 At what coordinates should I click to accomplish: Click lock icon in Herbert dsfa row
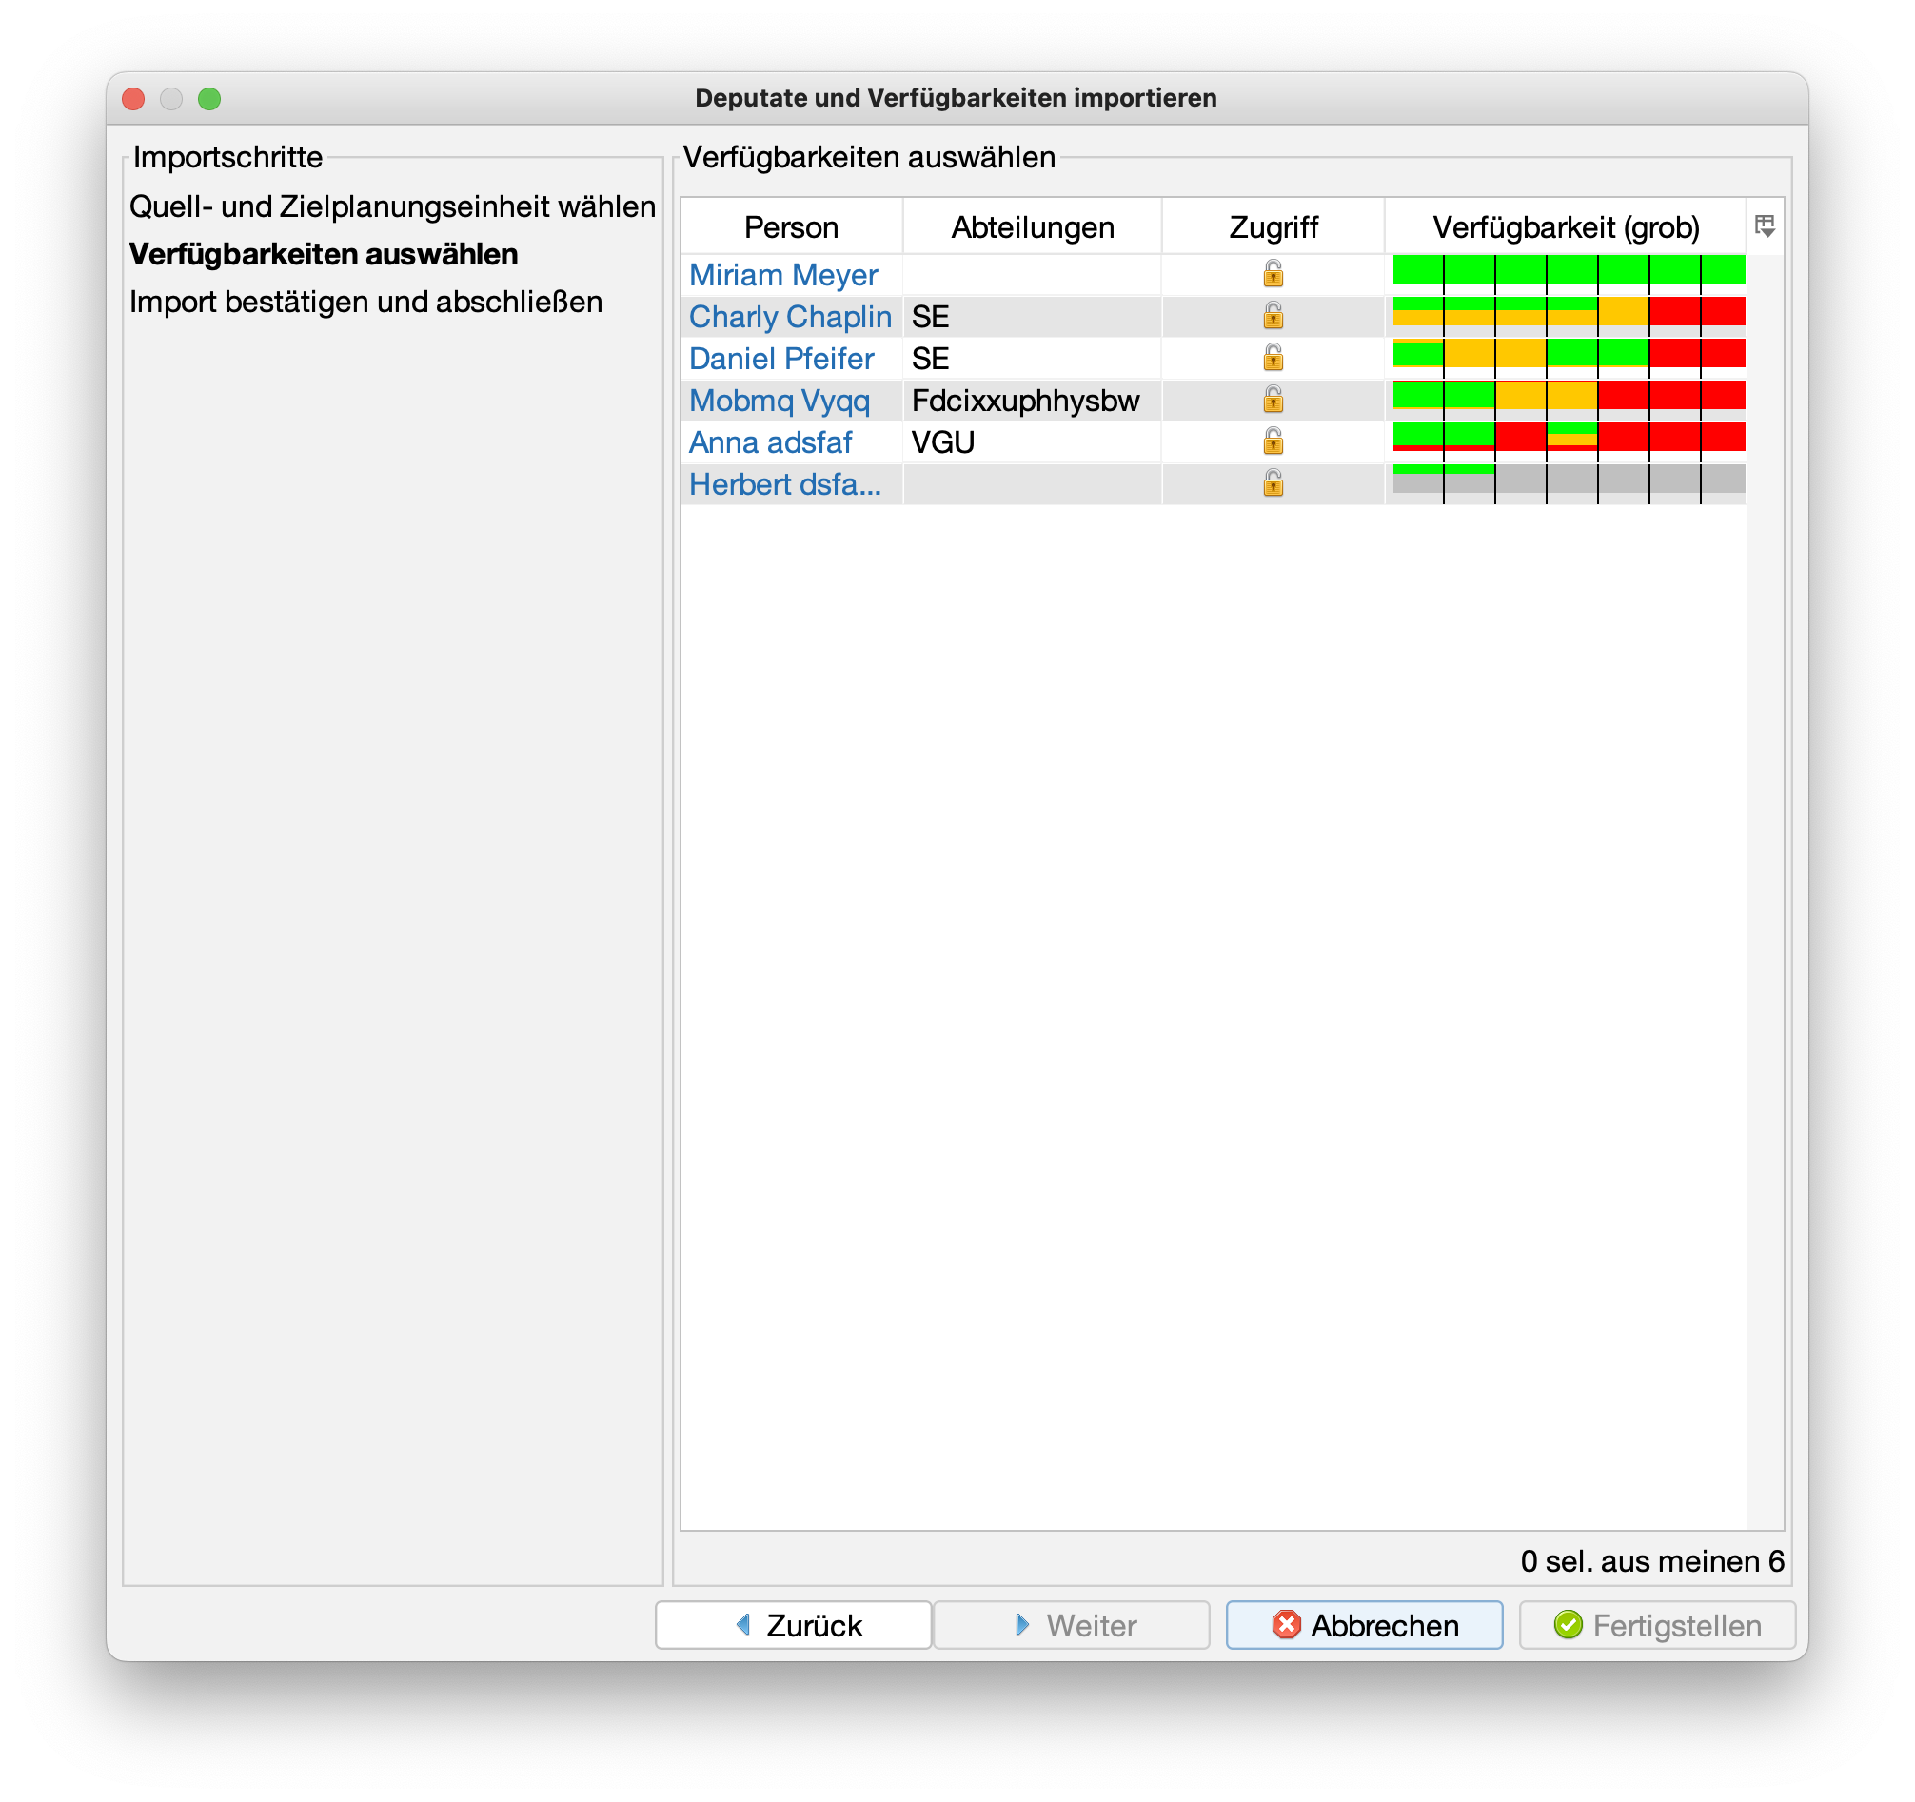tap(1273, 483)
